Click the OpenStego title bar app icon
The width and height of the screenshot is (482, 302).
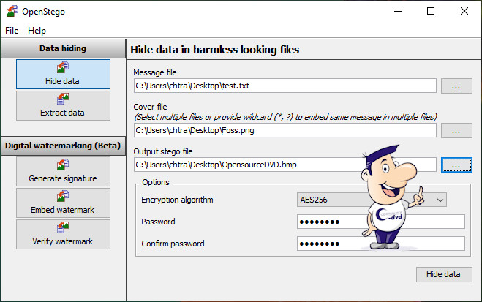pos(12,11)
